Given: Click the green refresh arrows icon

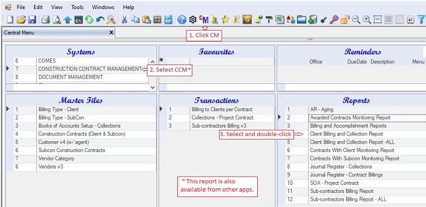Looking at the screenshot, I should pyautogui.click(x=89, y=20).
